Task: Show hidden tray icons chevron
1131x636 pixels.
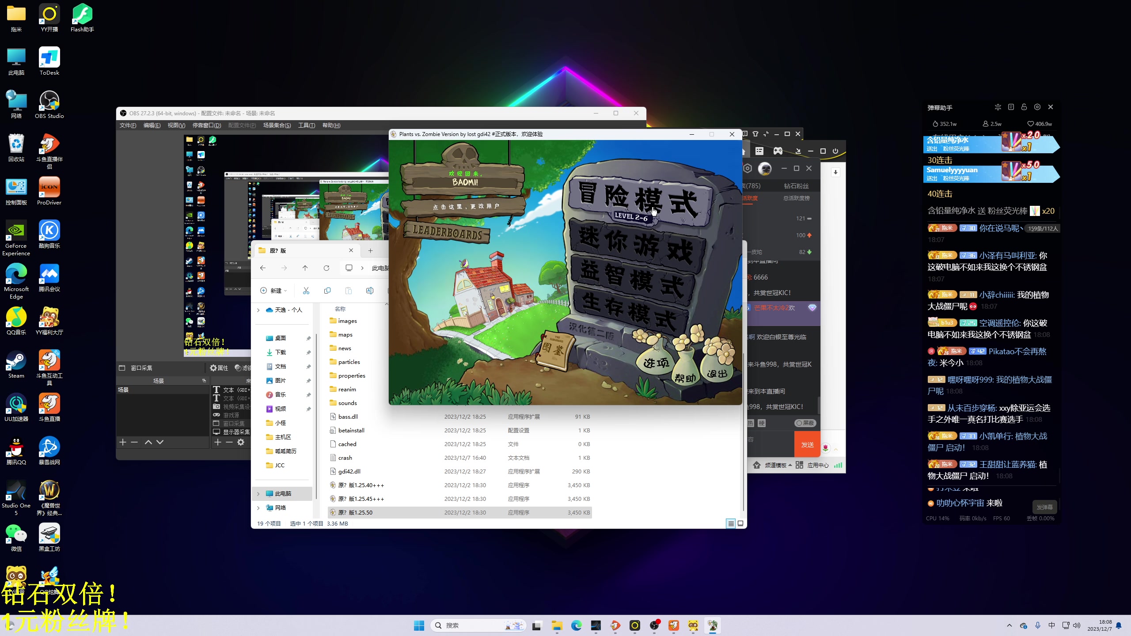Action: point(1009,625)
